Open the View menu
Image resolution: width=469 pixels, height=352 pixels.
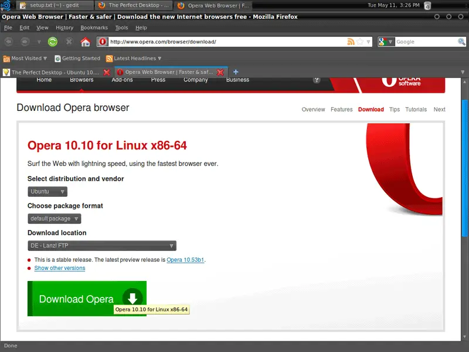pyautogui.click(x=42, y=28)
